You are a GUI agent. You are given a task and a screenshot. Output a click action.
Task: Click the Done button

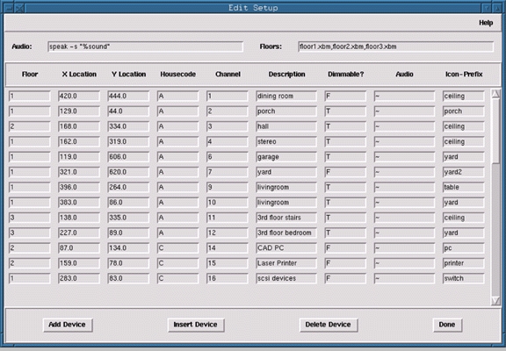coord(447,325)
